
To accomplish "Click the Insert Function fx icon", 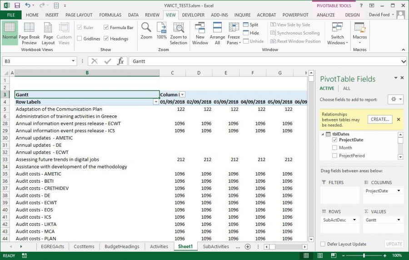I will (120, 61).
